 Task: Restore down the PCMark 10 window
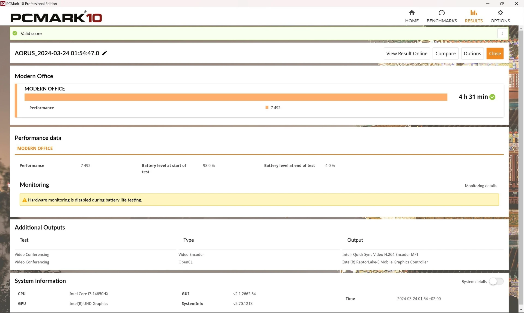point(502,4)
